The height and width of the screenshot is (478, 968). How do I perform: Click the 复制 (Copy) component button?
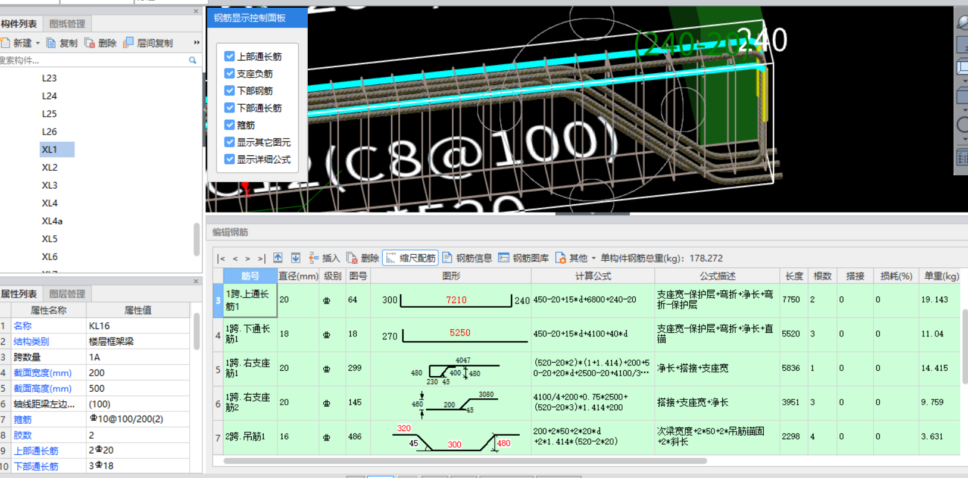(62, 43)
